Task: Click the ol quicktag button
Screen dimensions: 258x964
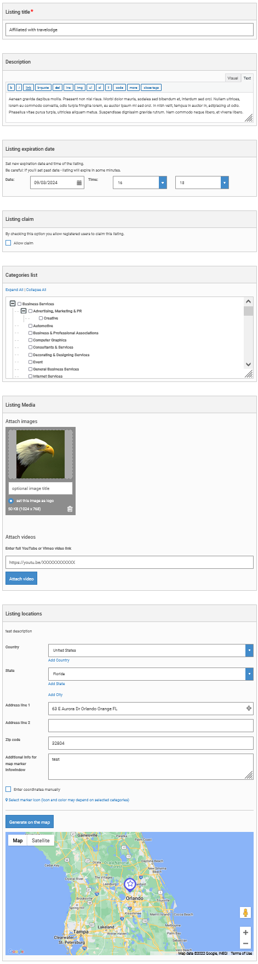Action: 100,88
